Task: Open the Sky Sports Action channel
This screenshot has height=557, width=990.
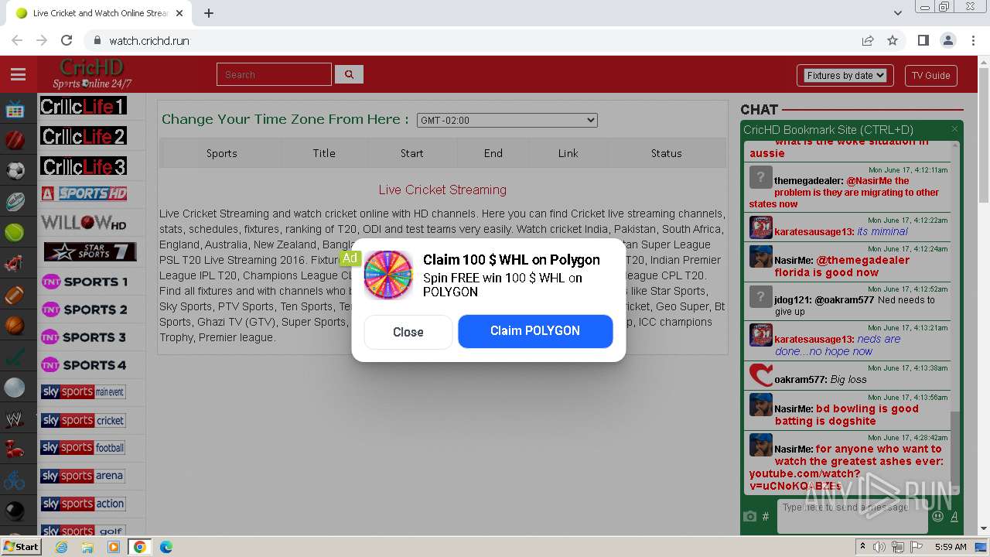Action: pyautogui.click(x=84, y=504)
